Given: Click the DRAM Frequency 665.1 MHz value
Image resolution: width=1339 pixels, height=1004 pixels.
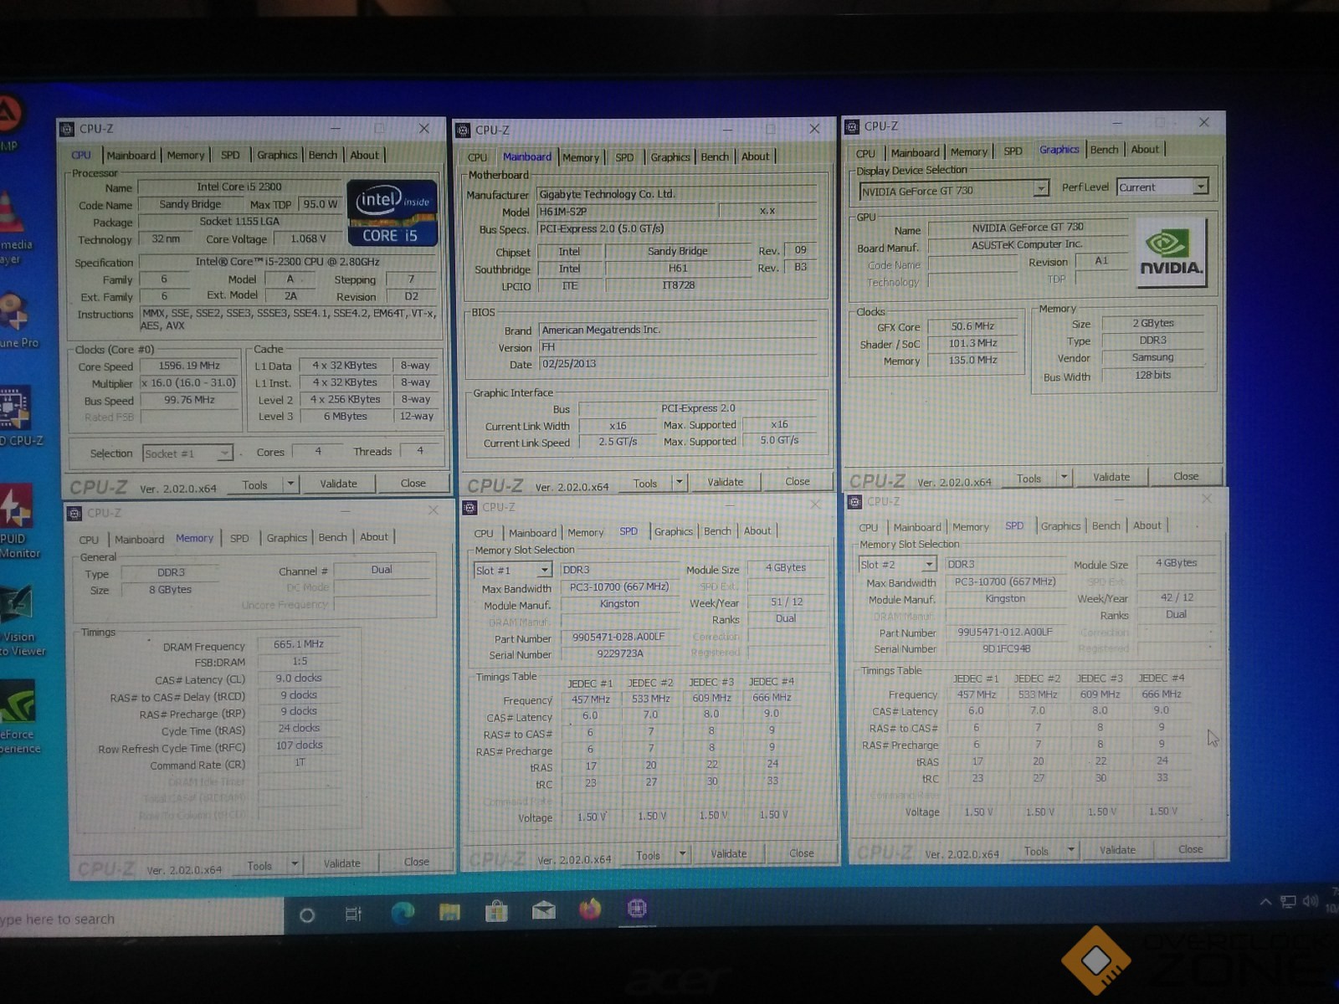Looking at the screenshot, I should pos(298,644).
